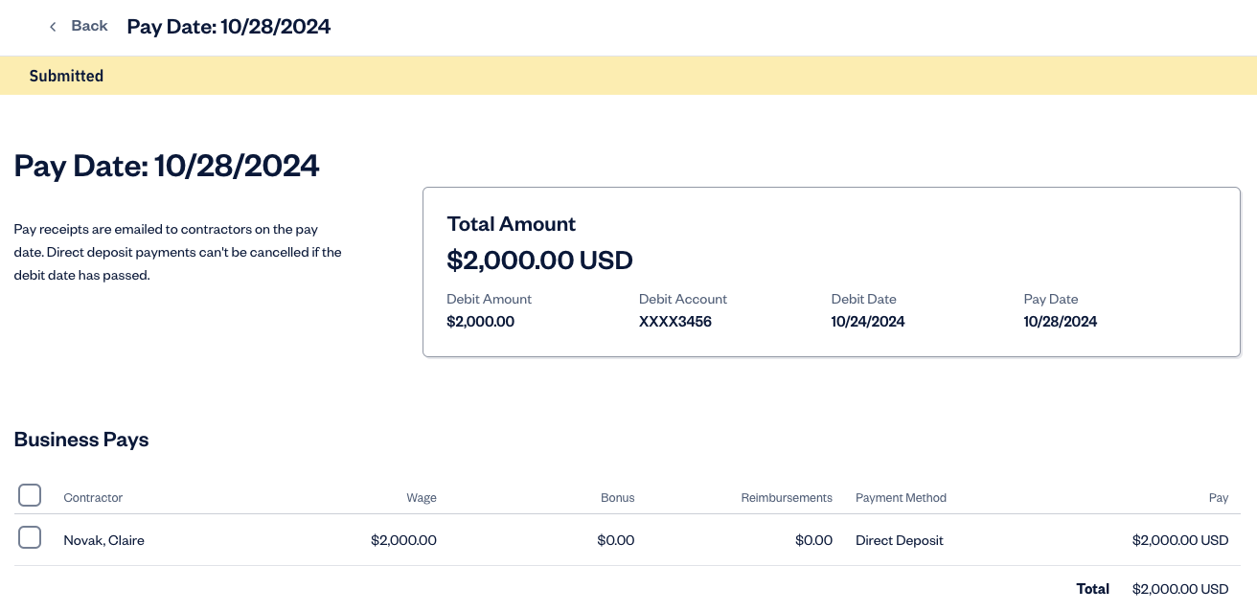Click Claire Novak's $2,000.00 wage cell

[403, 540]
